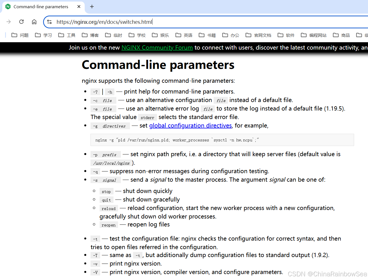This screenshot has height=280, width=368.
Task: Open the 英语 bookmarks folder
Action: (x=184, y=35)
